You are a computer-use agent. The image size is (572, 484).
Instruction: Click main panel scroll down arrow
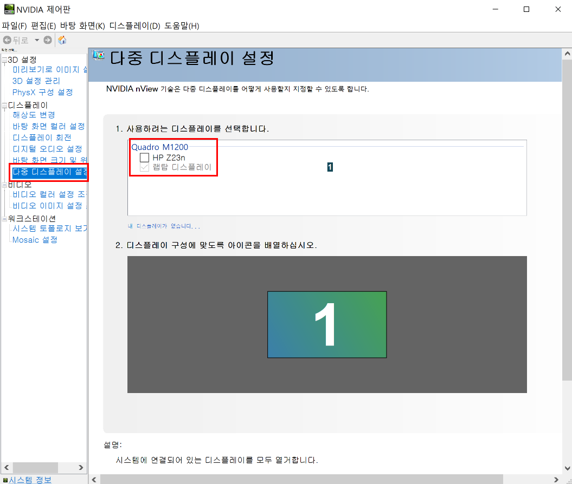pyautogui.click(x=567, y=468)
